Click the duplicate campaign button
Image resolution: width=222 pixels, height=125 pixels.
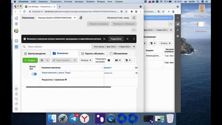42,60
